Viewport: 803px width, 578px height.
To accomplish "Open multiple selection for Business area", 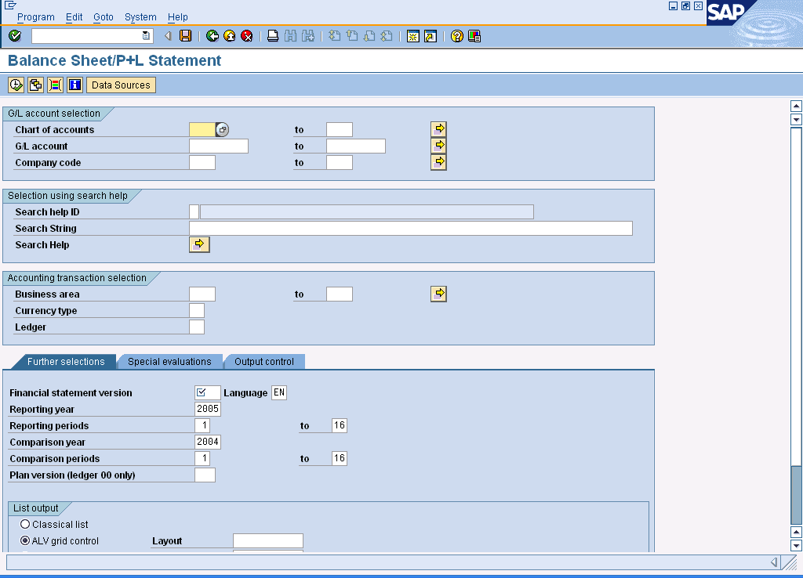I will [438, 294].
